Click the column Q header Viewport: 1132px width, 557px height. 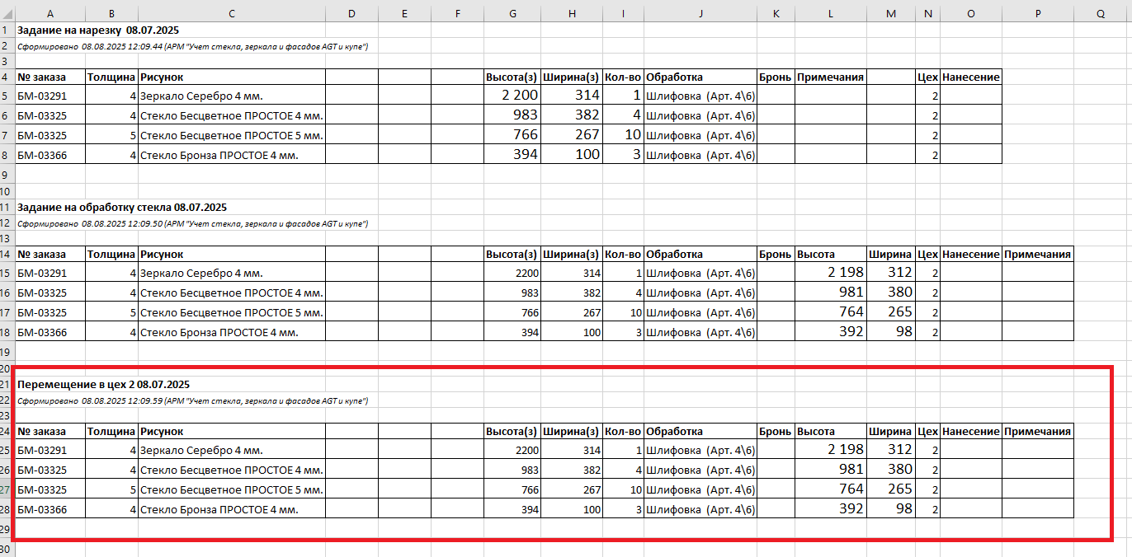coord(1101,14)
